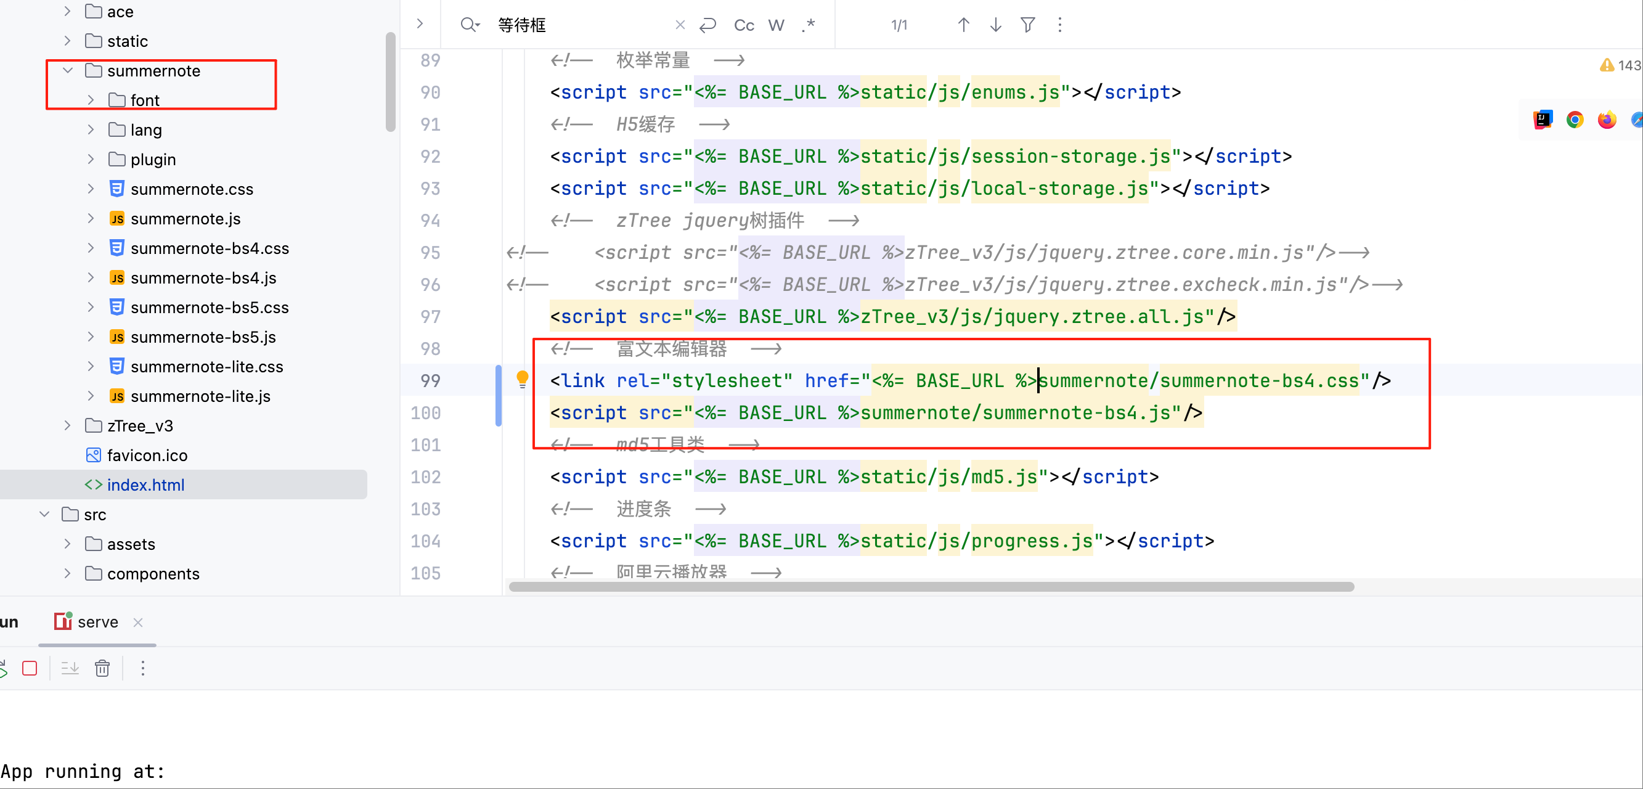Click scroll to end of output icon
The image size is (1643, 789).
[x=70, y=668]
